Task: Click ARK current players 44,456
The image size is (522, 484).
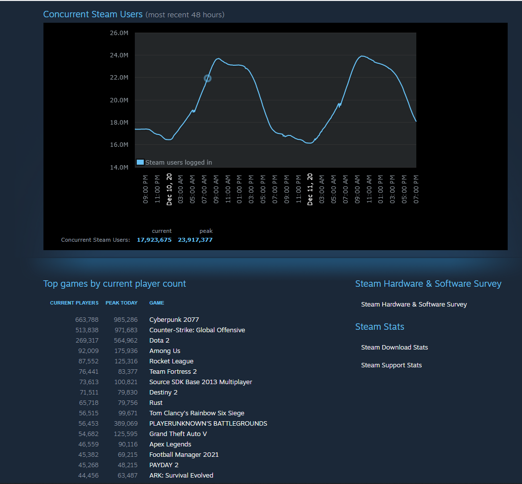Action: pyautogui.click(x=88, y=475)
